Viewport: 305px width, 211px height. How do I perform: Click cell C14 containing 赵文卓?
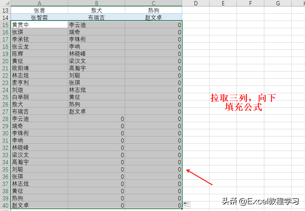tap(154, 17)
